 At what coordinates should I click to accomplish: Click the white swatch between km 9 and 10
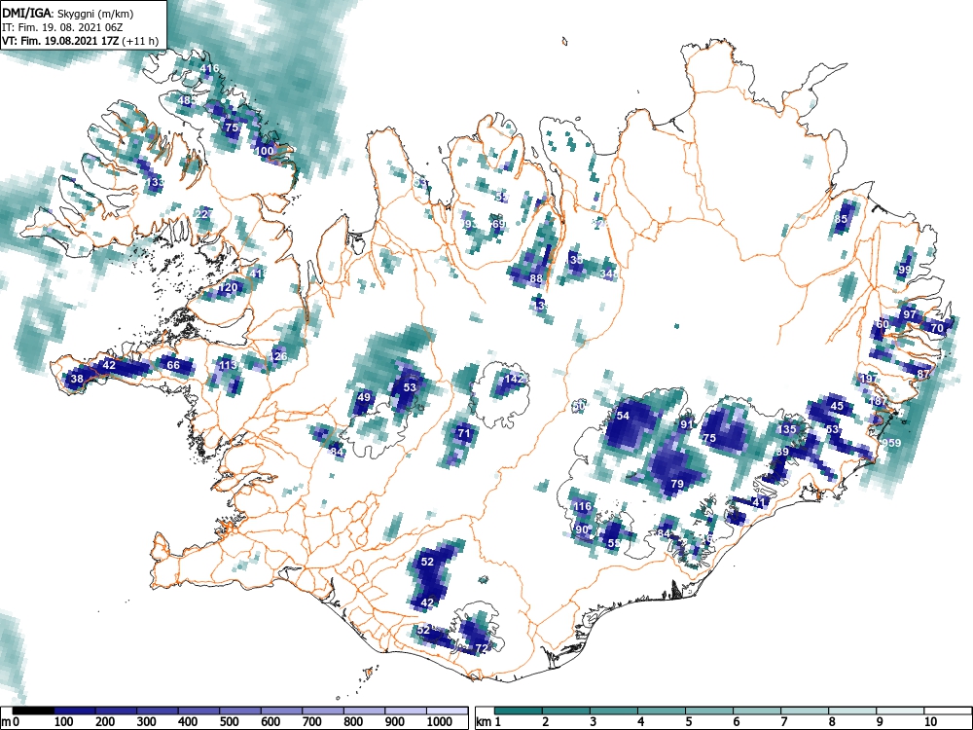900,711
